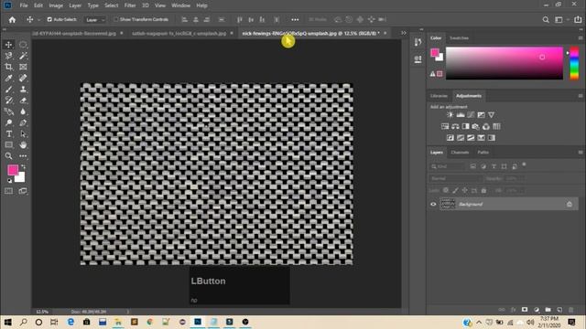Open the more options ellipsis in options bar

click(295, 20)
